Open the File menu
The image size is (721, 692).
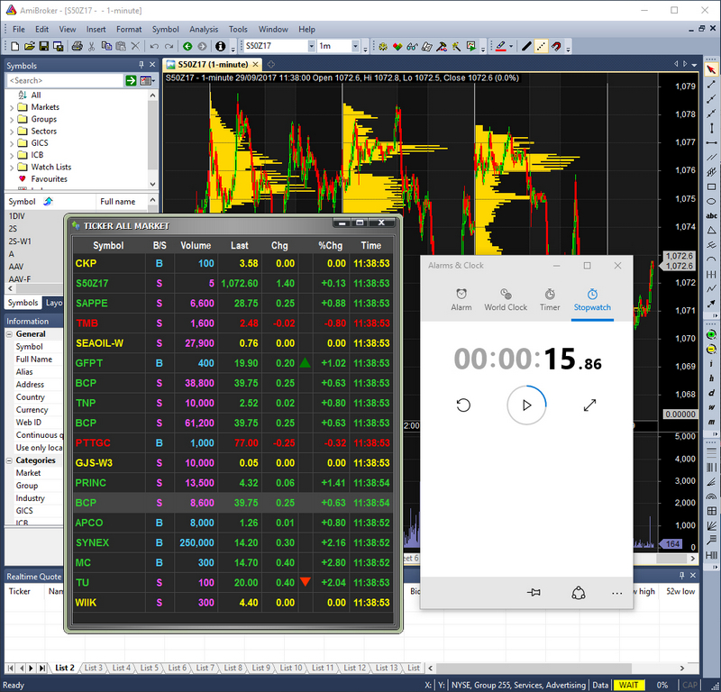19,30
